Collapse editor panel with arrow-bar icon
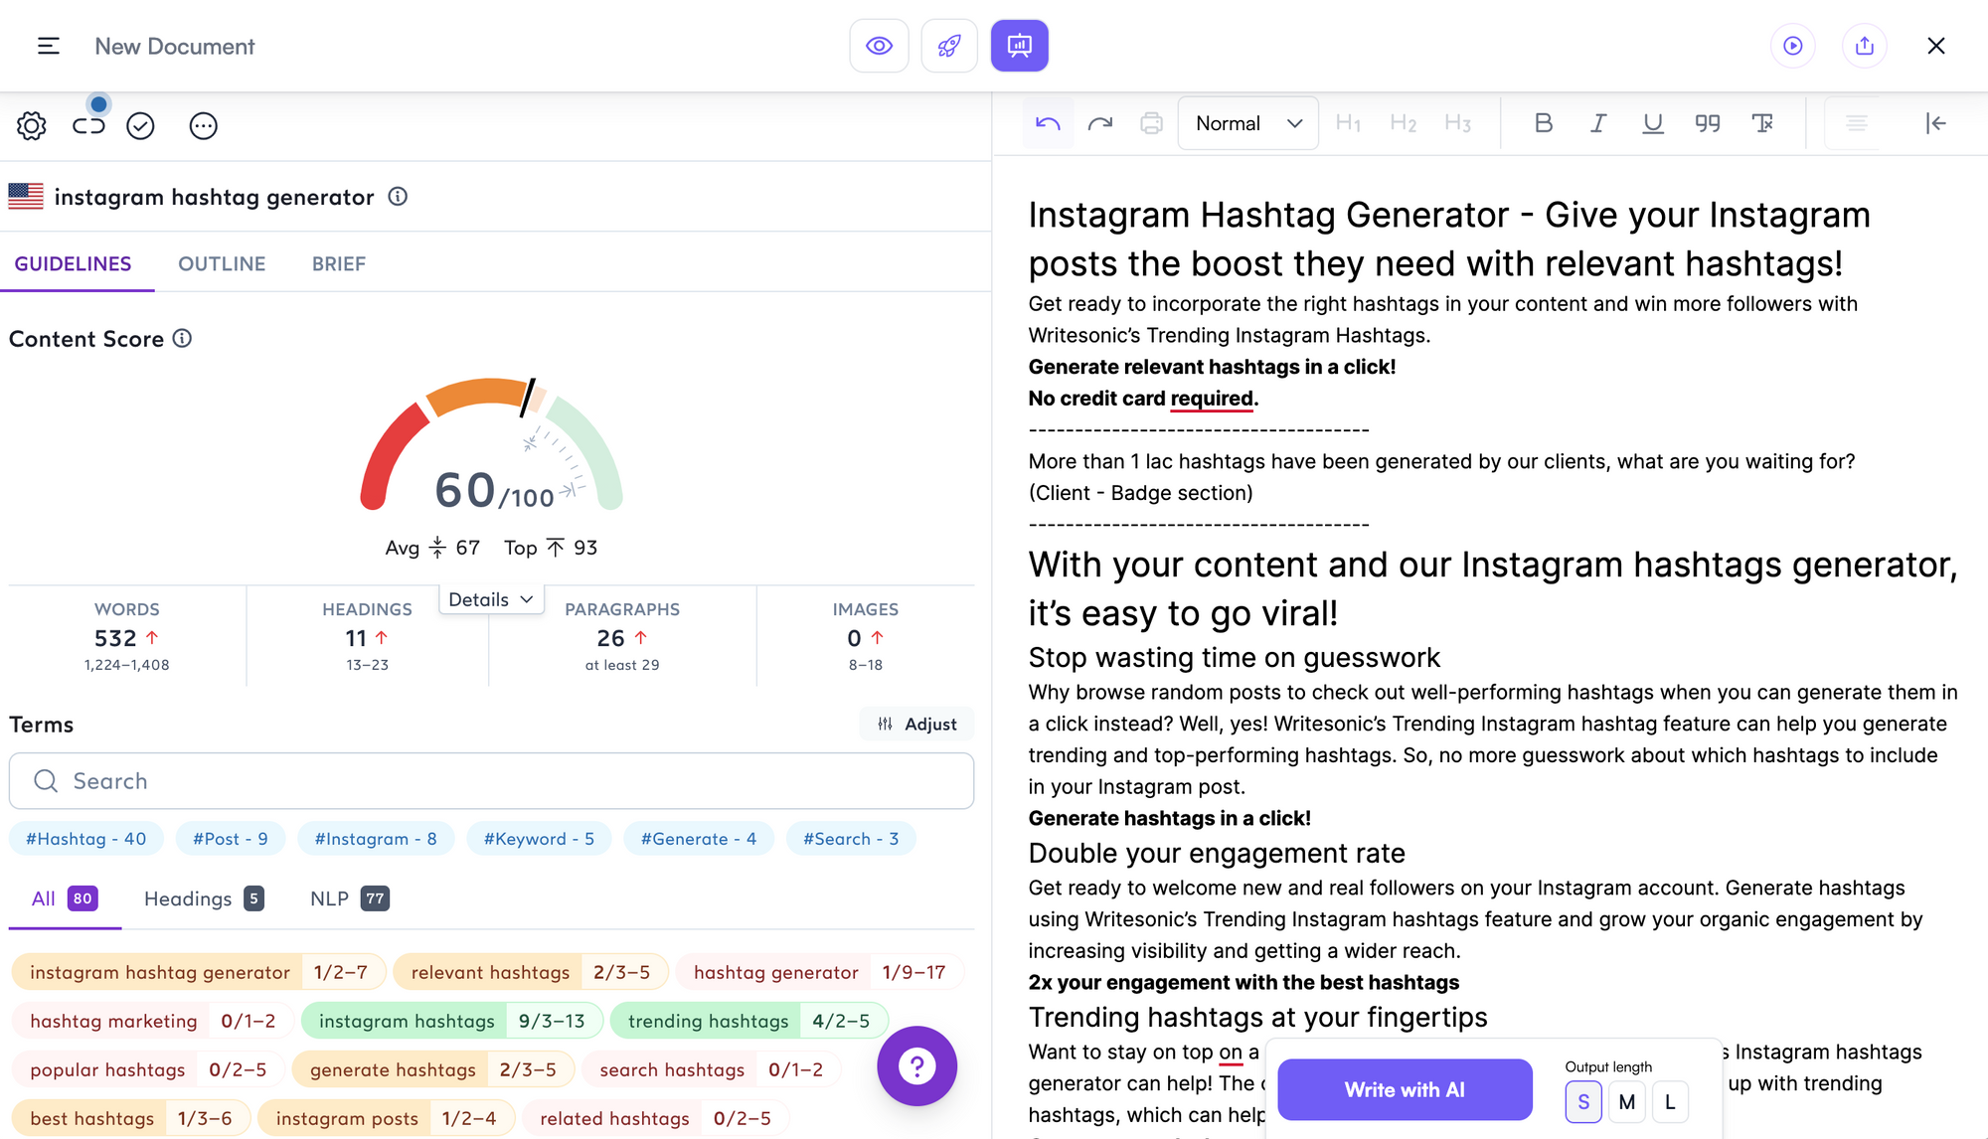This screenshot has height=1139, width=1988. tap(1935, 123)
